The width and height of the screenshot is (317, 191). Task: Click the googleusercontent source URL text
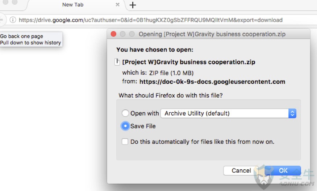pyautogui.click(x=212, y=82)
